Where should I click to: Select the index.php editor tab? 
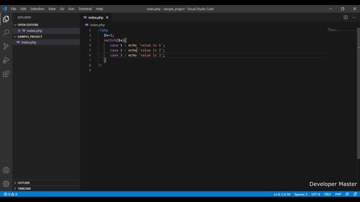(x=96, y=17)
